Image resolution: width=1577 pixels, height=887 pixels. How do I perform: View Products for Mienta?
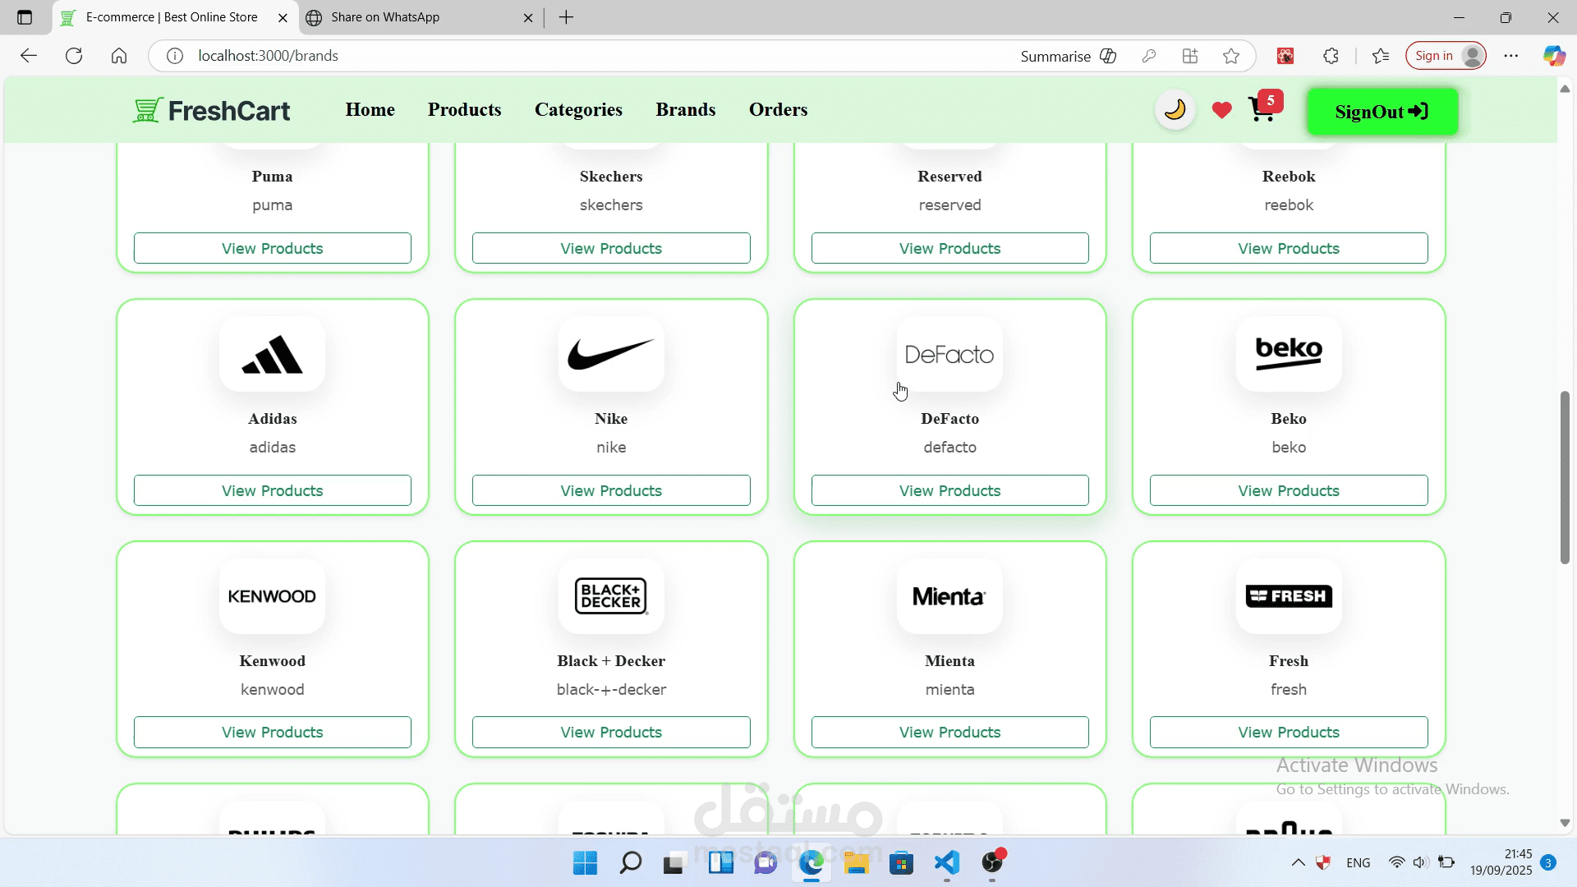tap(950, 732)
